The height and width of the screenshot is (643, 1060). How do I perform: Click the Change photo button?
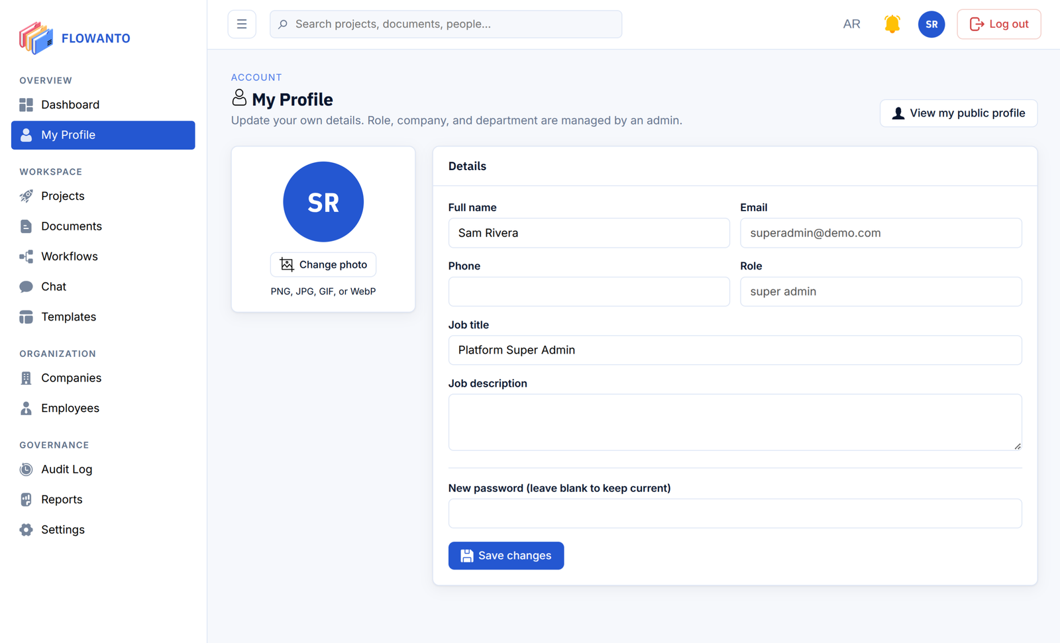tap(323, 265)
